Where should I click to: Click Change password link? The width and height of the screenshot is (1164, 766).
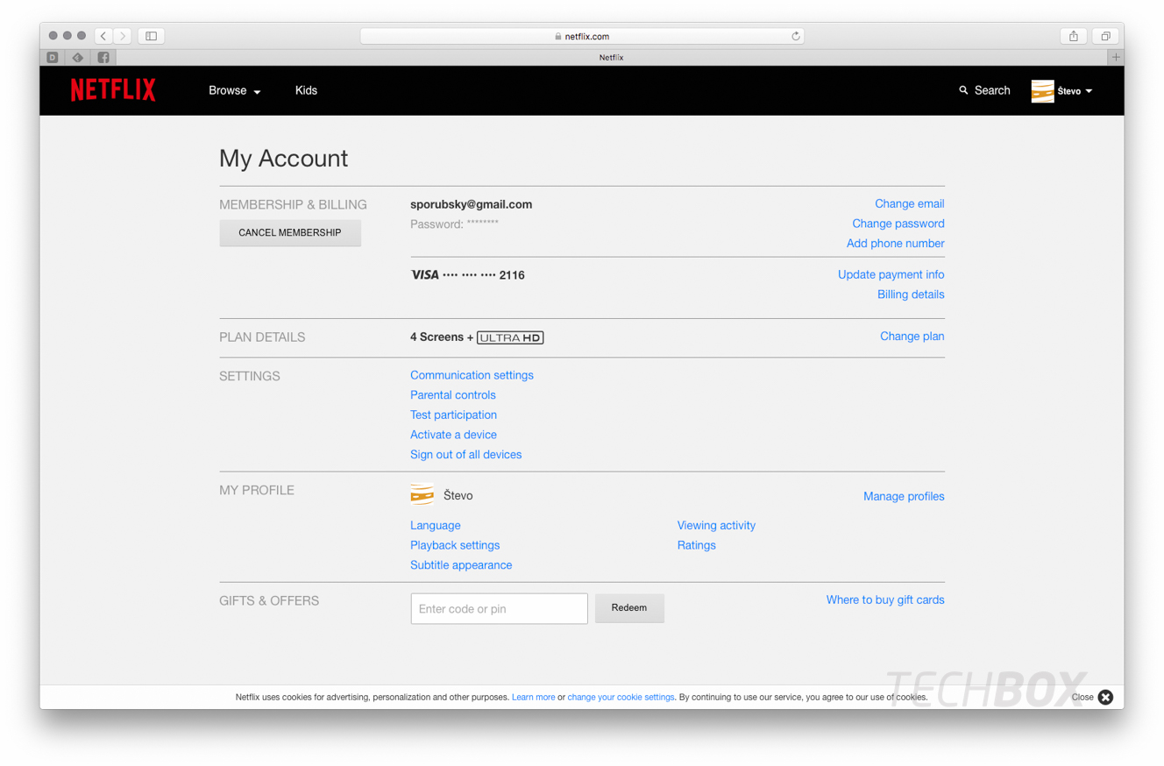click(898, 223)
